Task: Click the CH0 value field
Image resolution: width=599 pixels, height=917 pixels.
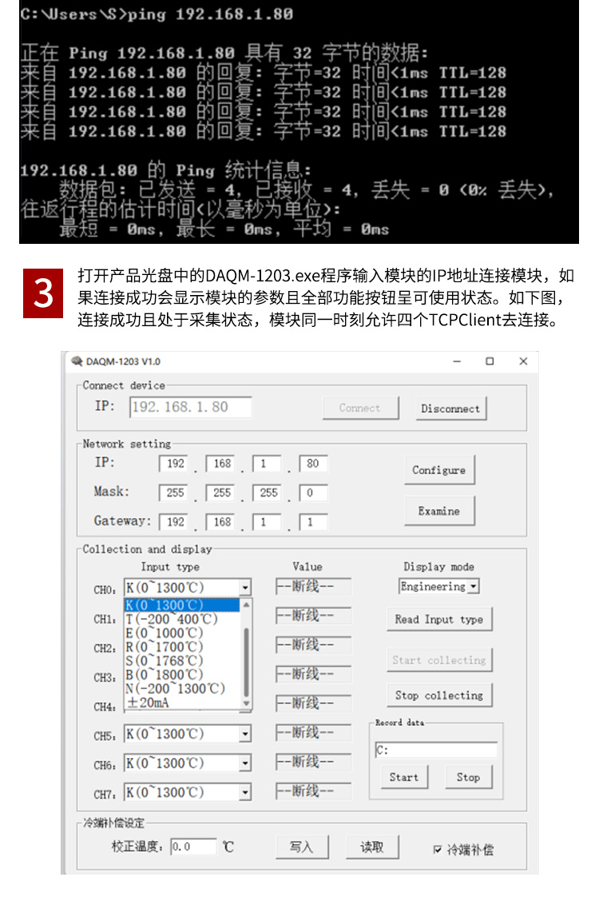Action: tap(313, 586)
